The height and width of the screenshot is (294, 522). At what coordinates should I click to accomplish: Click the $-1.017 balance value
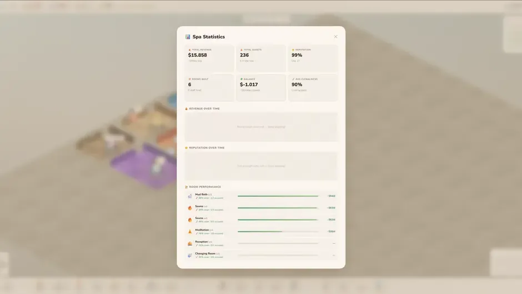[x=249, y=84]
